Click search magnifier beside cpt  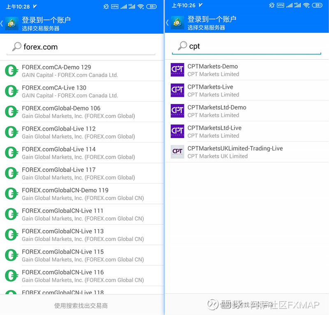point(182,46)
